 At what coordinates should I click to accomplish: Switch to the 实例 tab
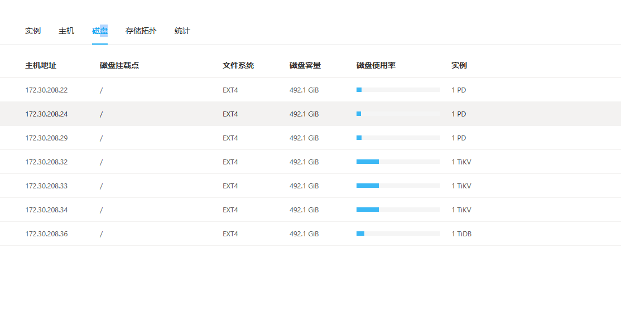(33, 31)
